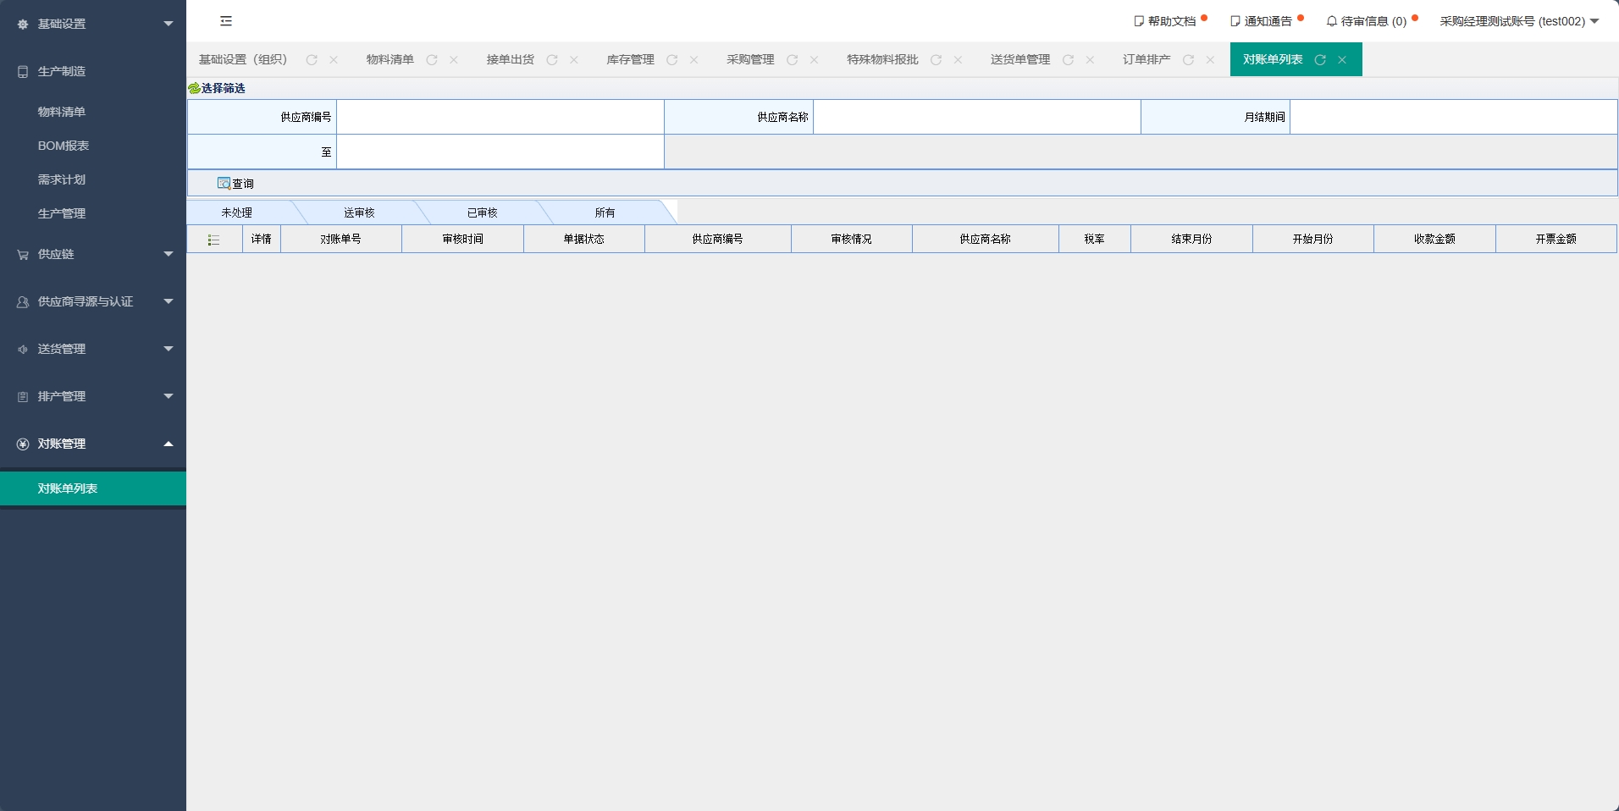
Task: Click 生产制造 sidebar section
Action: click(x=93, y=71)
